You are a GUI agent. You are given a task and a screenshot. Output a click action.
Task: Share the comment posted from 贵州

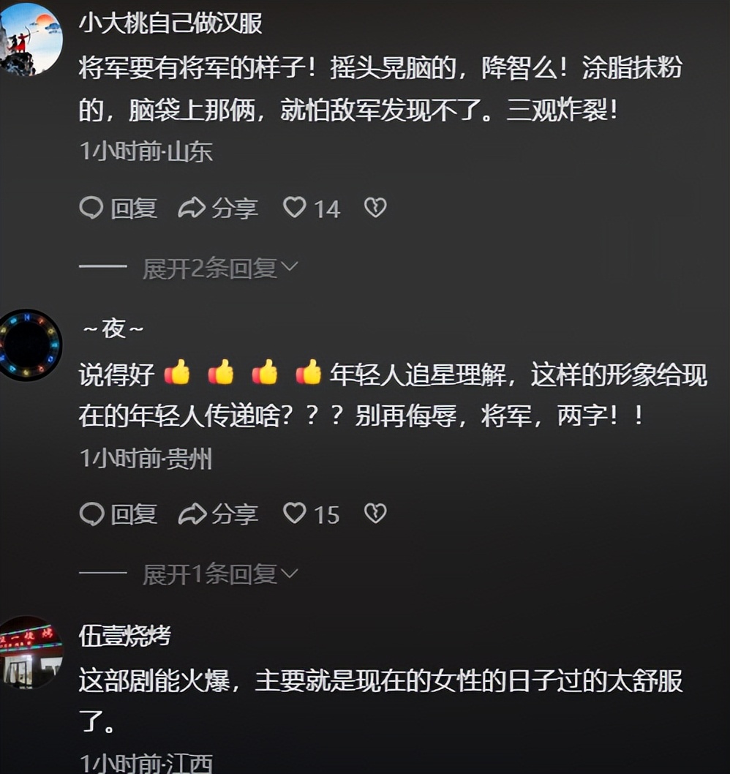coord(218,514)
